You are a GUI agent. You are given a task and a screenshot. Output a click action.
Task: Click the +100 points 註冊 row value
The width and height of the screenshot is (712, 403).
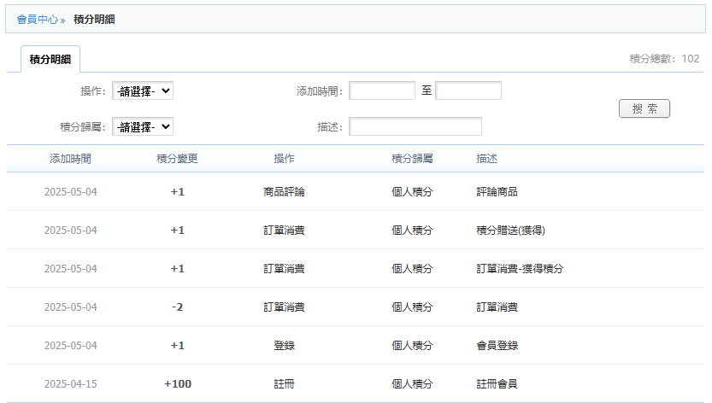coord(178,384)
